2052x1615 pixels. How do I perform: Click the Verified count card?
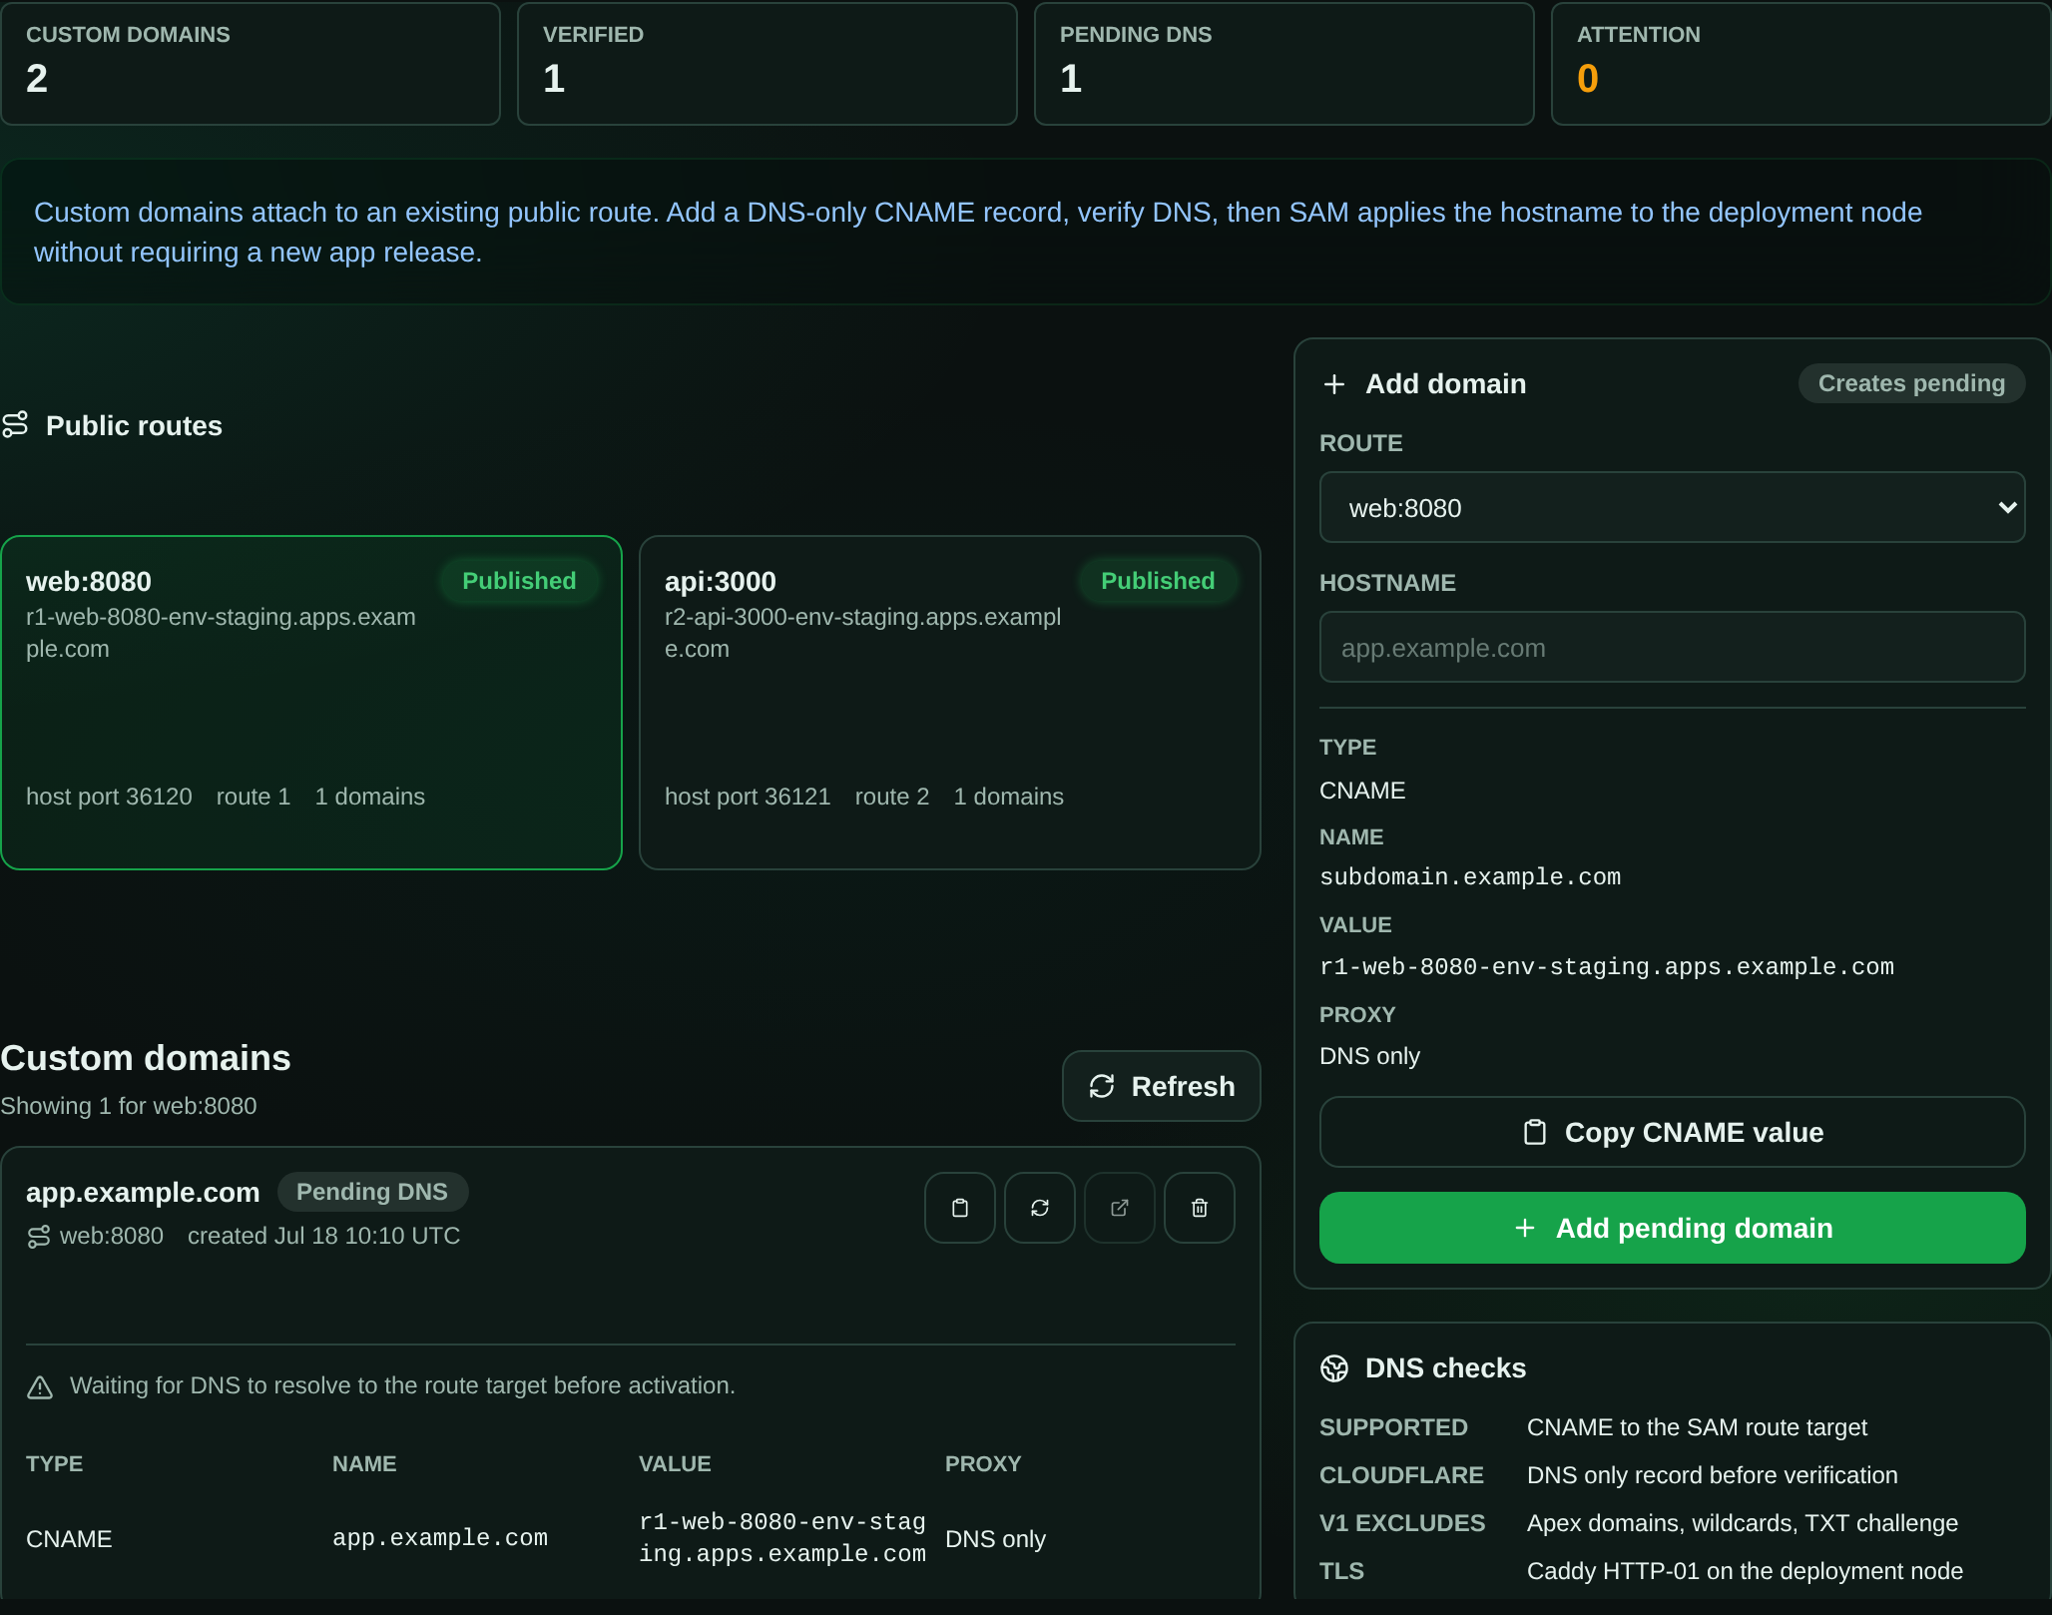(768, 64)
